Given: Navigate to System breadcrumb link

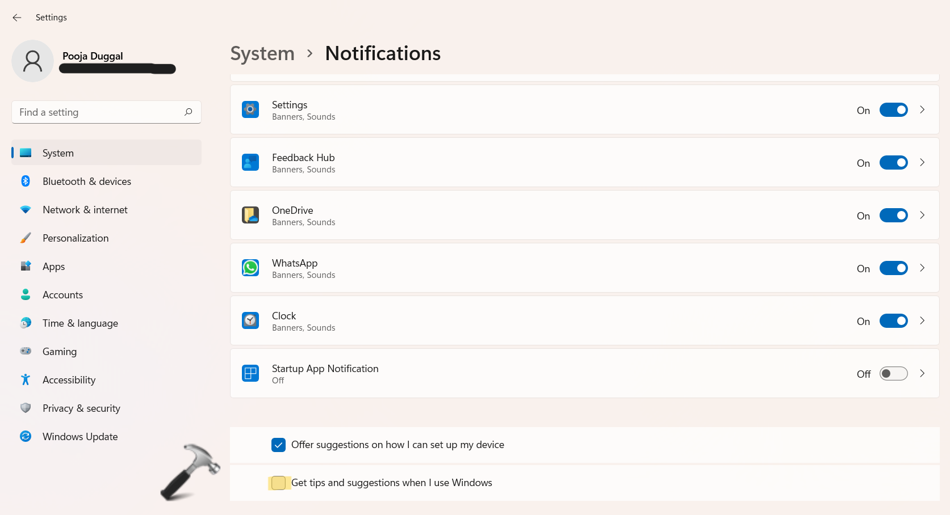Looking at the screenshot, I should (262, 53).
